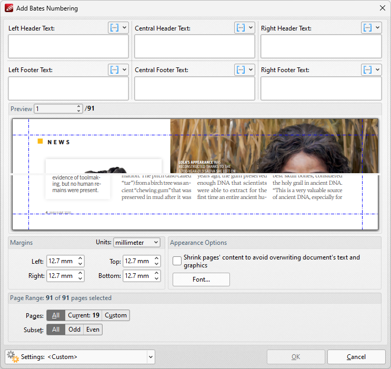
Task: Click into Right Footer Text field
Action: (x=321, y=88)
